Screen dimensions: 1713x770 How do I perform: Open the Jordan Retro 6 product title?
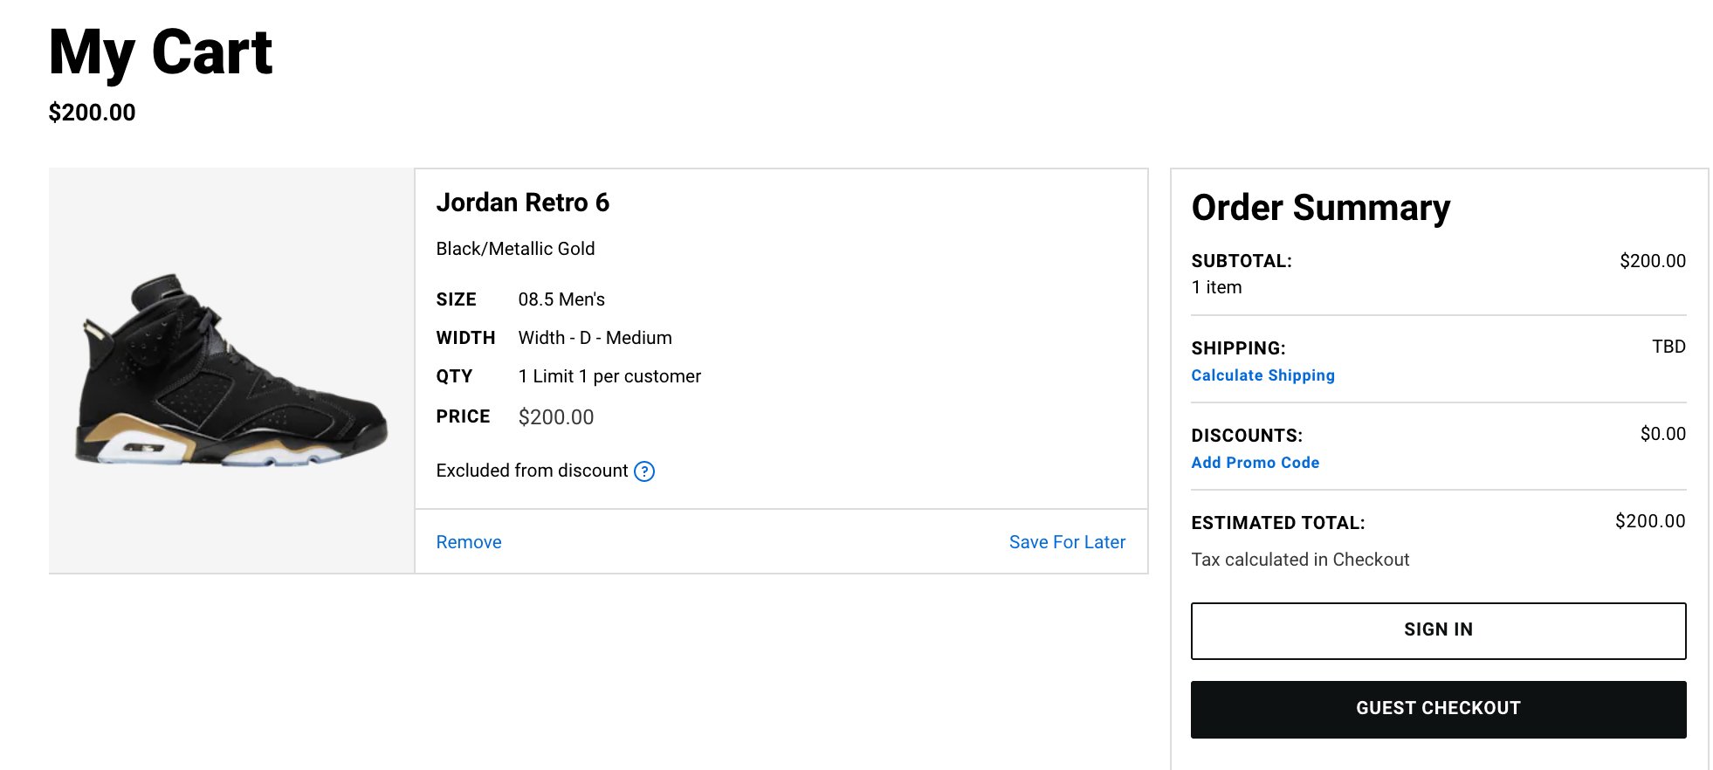[x=523, y=203]
